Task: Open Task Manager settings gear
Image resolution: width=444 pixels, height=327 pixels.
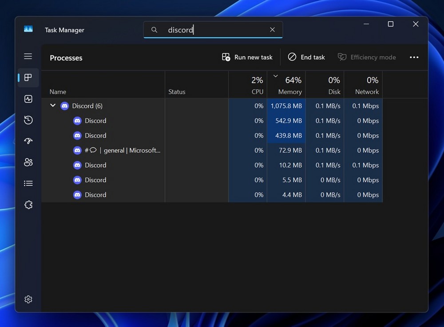Action: click(x=28, y=299)
